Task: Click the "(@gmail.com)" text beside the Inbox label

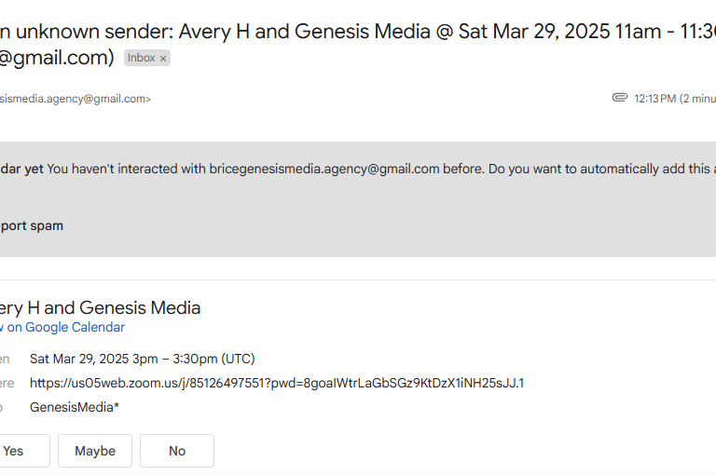Action: (57, 58)
